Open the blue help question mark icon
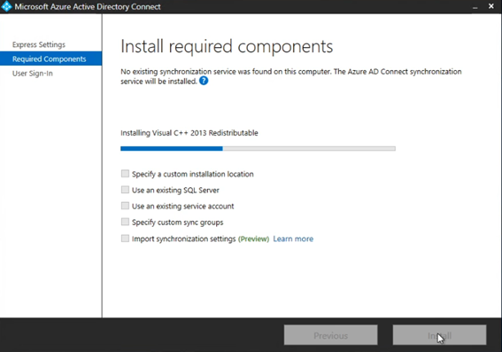This screenshot has width=502, height=352. (x=204, y=81)
